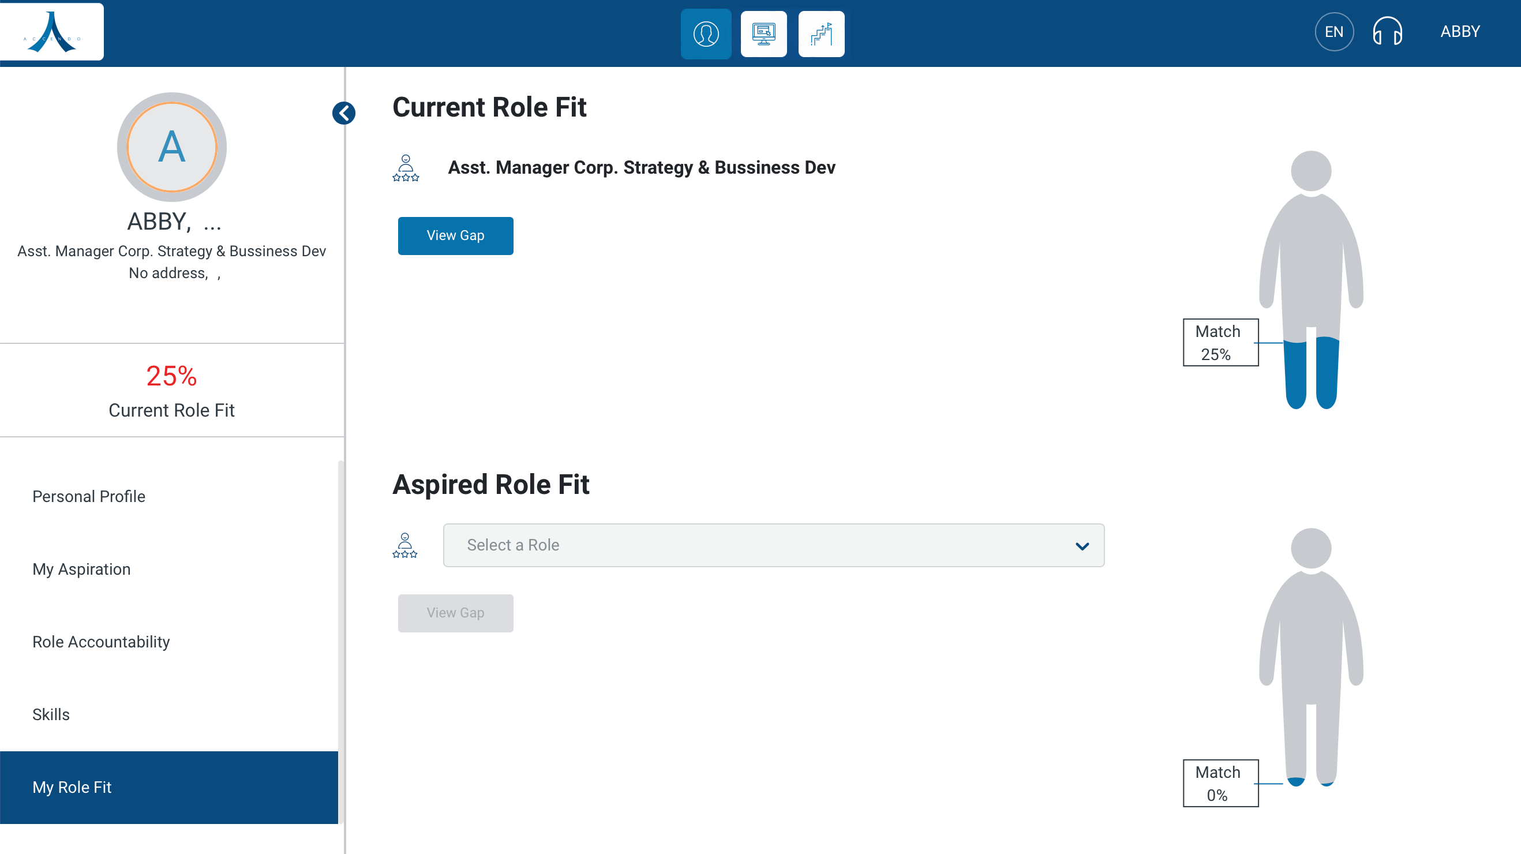1521x854 pixels.
Task: Open Role Accountability menu item
Action: coord(101,642)
